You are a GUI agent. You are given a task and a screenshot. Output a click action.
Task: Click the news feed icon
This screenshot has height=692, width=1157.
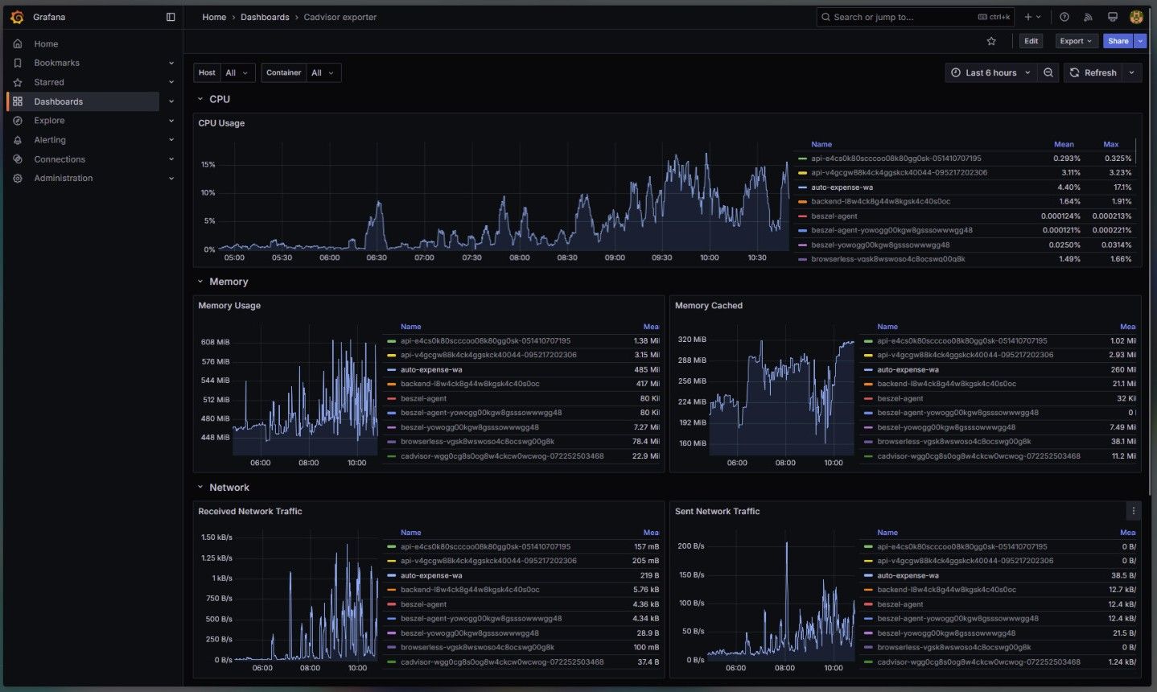1088,17
